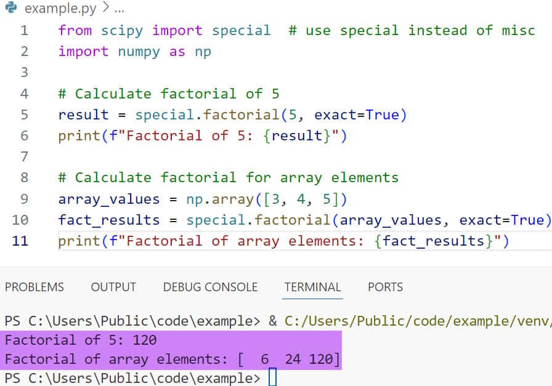
Task: Open the PORTS tab
Action: click(385, 287)
